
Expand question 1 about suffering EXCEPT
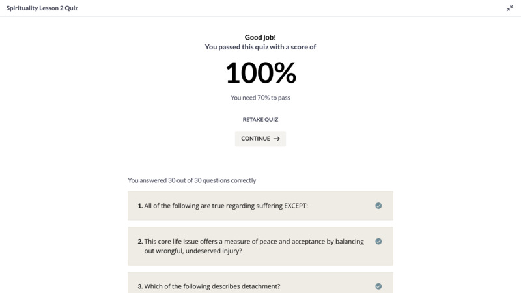coord(260,206)
